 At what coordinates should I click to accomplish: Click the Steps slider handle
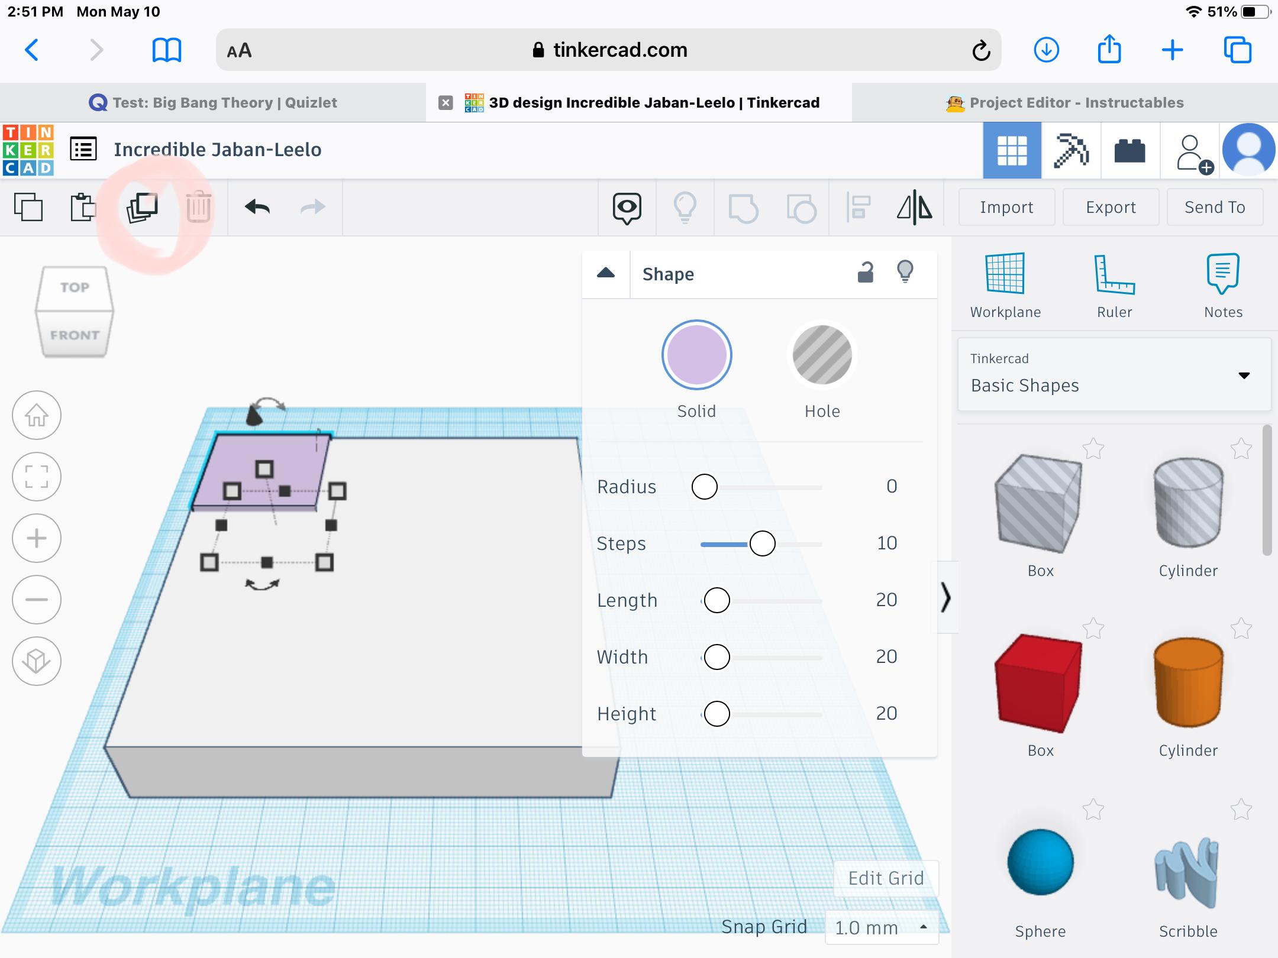pos(762,543)
